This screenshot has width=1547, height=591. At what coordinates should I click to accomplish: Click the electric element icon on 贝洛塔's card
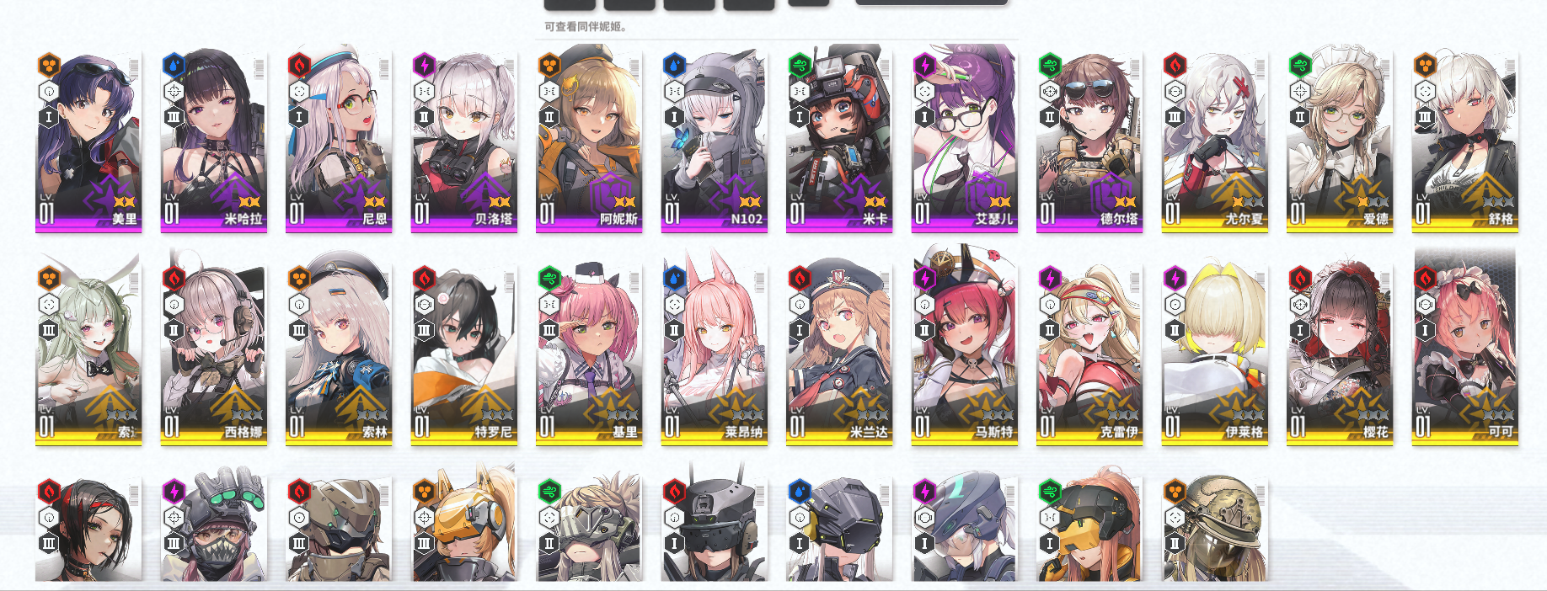pyautogui.click(x=424, y=65)
